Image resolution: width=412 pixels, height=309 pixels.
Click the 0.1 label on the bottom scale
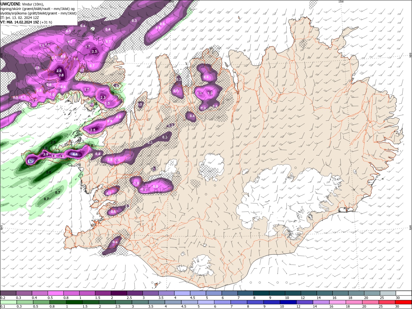pyautogui.click(x=3, y=306)
